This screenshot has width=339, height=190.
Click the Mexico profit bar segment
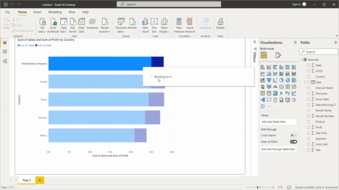click(140, 135)
